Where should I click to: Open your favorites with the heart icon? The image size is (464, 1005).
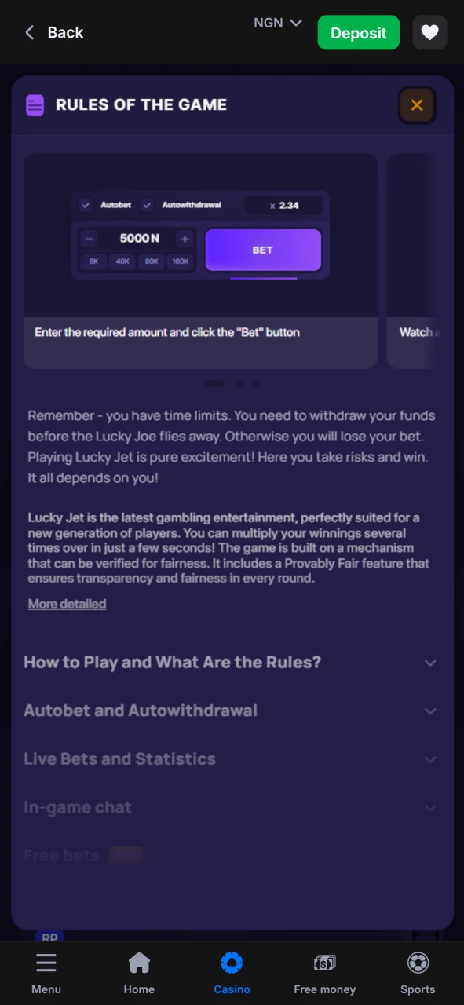(x=429, y=32)
